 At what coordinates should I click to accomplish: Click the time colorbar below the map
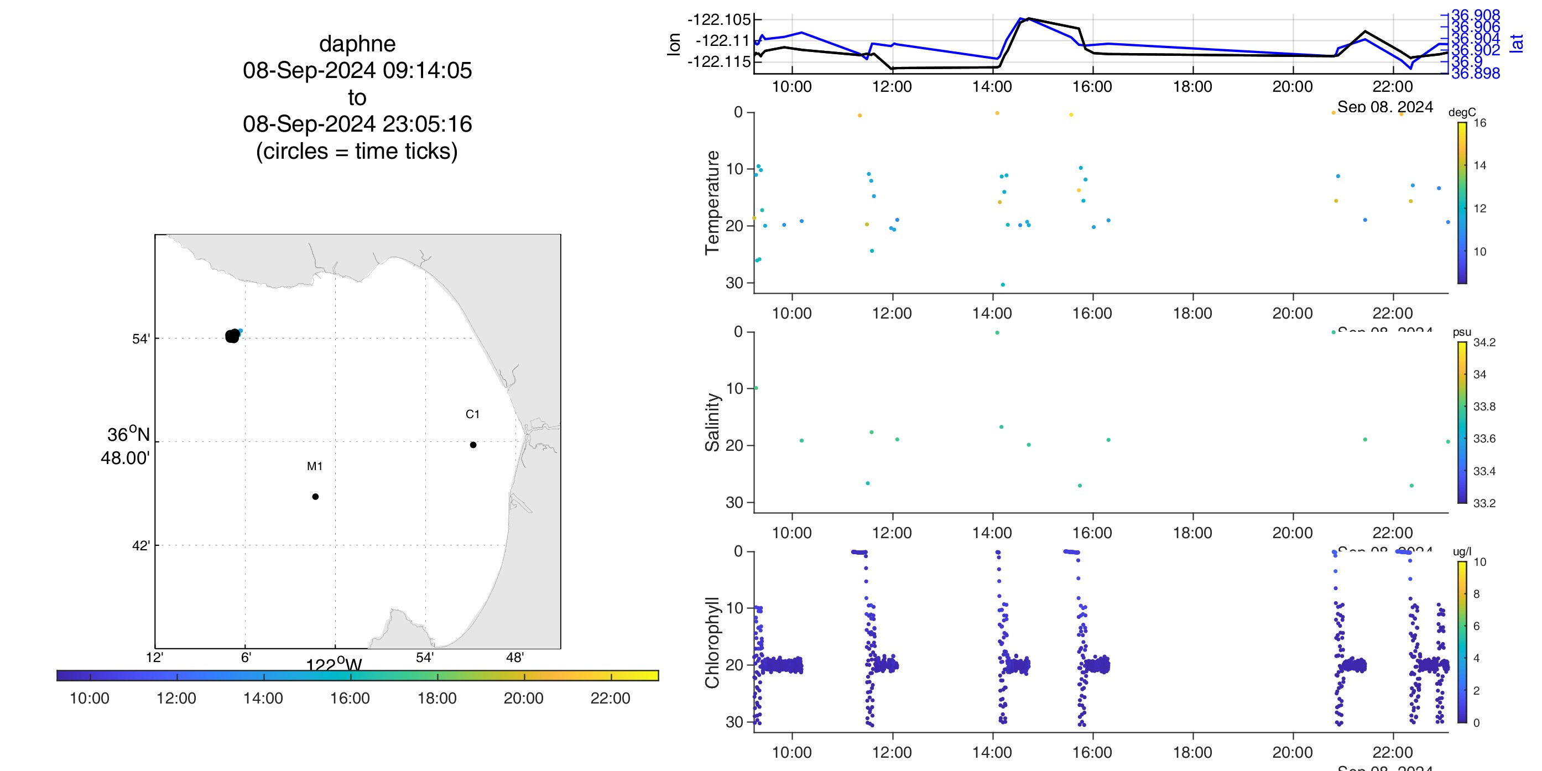click(357, 675)
